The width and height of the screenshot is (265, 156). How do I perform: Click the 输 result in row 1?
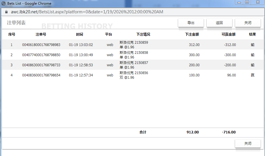click(253, 45)
